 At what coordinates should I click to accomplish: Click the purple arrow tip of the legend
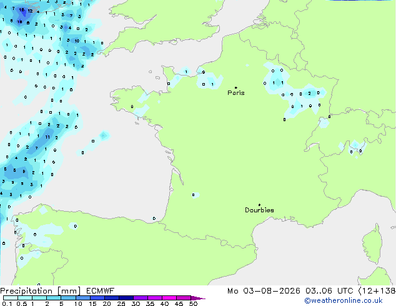(198, 299)
